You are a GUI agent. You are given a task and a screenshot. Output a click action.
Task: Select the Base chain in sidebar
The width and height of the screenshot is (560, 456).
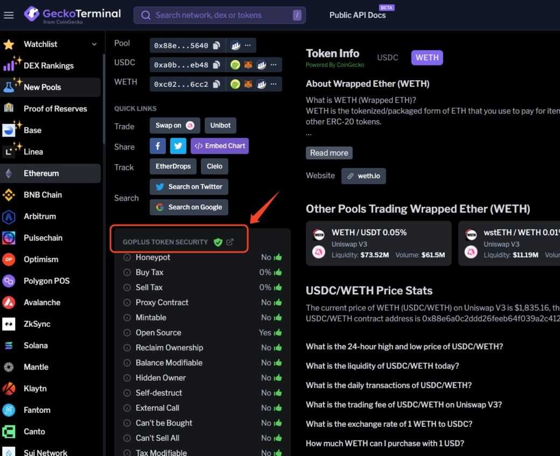(x=32, y=130)
